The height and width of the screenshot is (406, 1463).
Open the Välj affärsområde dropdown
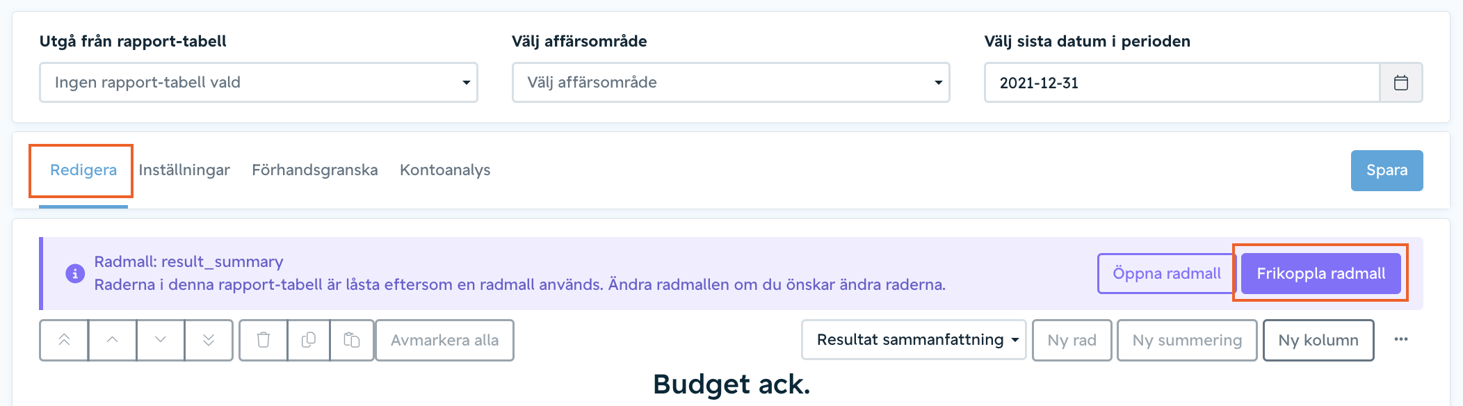pyautogui.click(x=731, y=83)
